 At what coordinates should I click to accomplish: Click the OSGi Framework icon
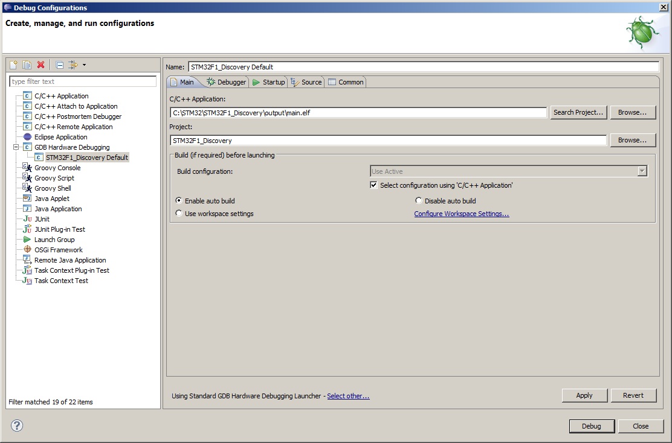pyautogui.click(x=27, y=249)
